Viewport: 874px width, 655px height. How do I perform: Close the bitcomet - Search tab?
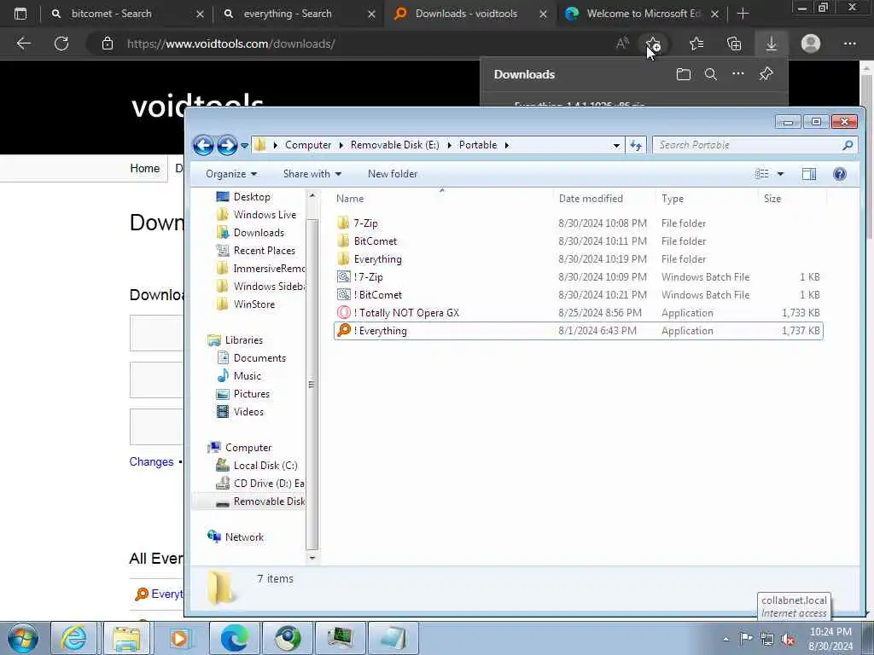(200, 14)
